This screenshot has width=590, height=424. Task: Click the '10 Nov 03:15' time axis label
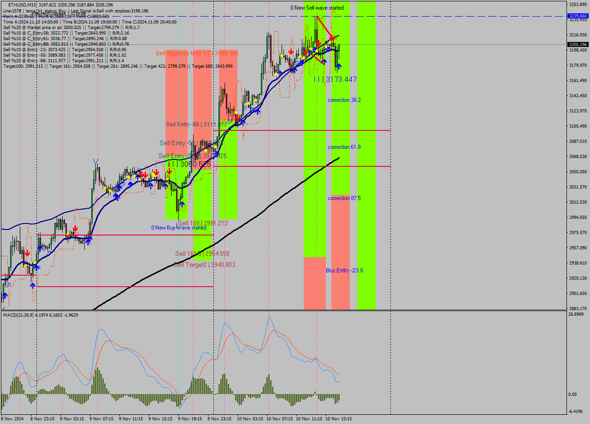tap(250, 419)
